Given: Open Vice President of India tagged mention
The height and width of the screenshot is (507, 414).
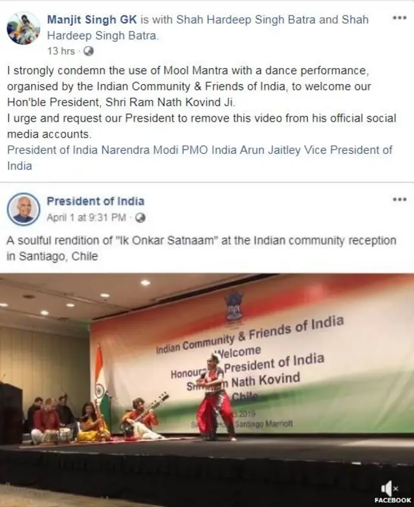Looking at the screenshot, I should [200, 158].
